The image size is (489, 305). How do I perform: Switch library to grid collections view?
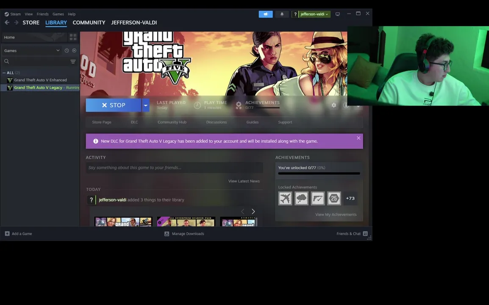point(73,37)
